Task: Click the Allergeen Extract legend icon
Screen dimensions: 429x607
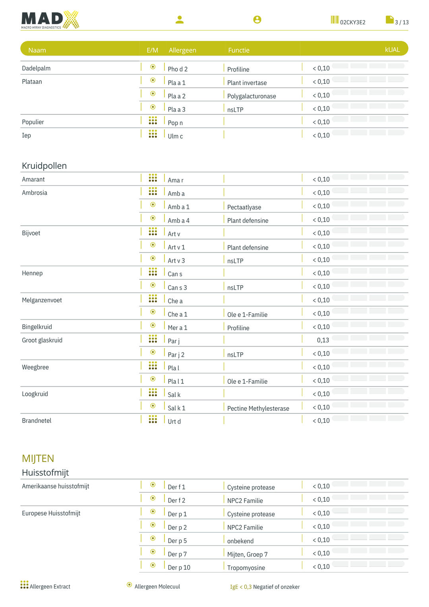Action: (x=25, y=585)
